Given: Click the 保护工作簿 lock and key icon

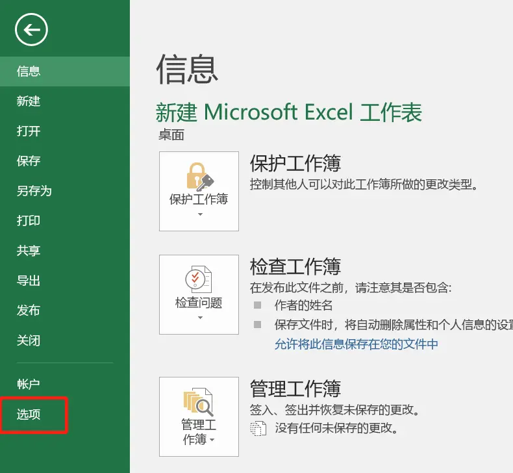Looking at the screenshot, I should [200, 177].
